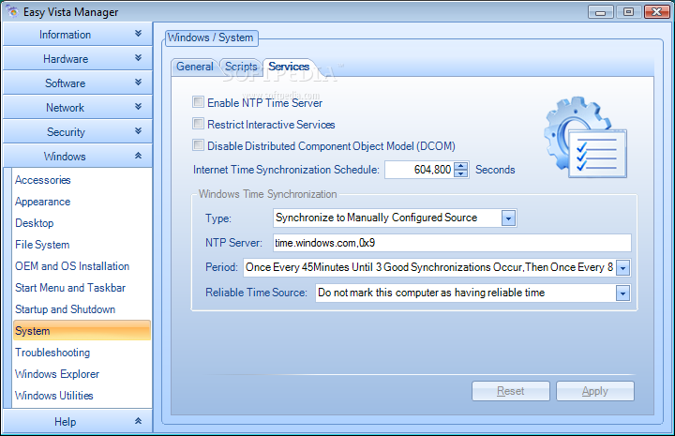Click the gear checklist Services graphic
This screenshot has height=436, width=675.
click(x=585, y=137)
